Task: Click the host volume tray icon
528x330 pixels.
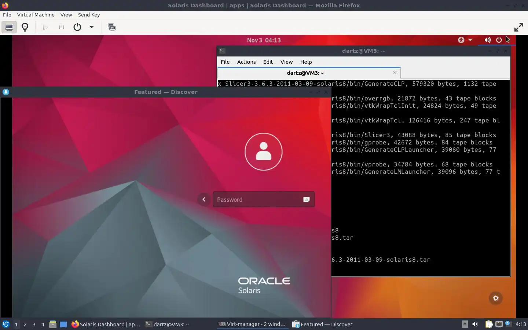Action: [475, 324]
